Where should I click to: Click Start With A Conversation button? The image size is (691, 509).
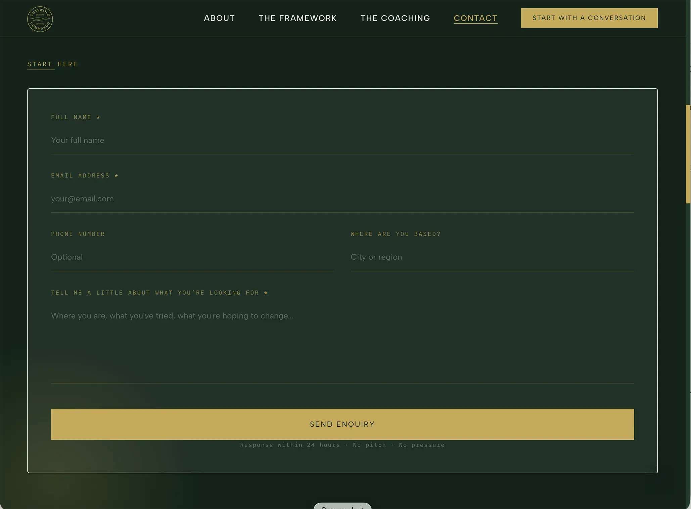pos(589,18)
